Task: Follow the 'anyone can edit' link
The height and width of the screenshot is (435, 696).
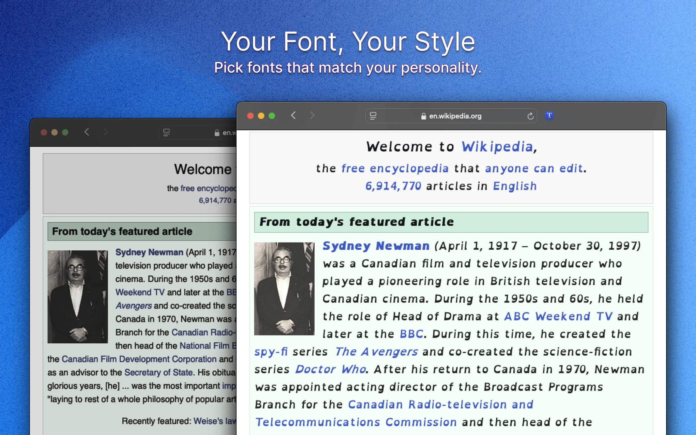Action: click(533, 169)
